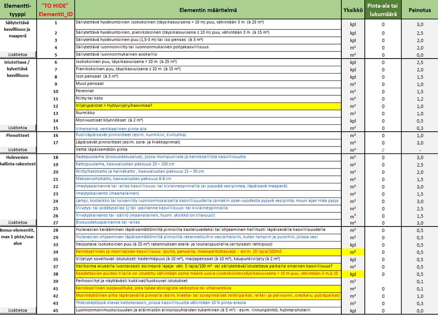Open Lisätietoa under Istutettava / kylvettävä kasvillisuus

[x=18, y=127]
